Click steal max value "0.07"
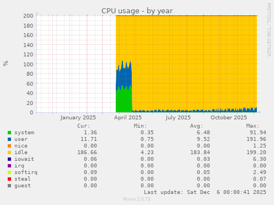This screenshot has height=205, width=274. point(260,179)
